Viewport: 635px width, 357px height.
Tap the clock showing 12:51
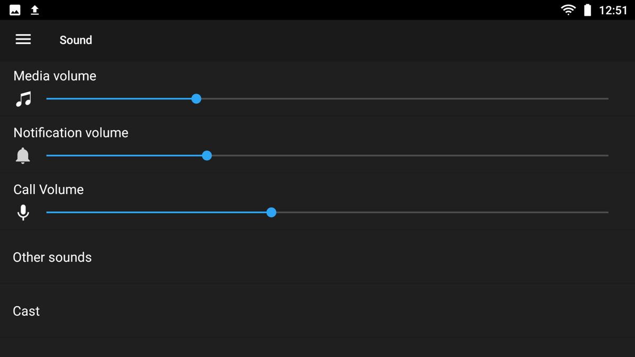click(x=613, y=10)
